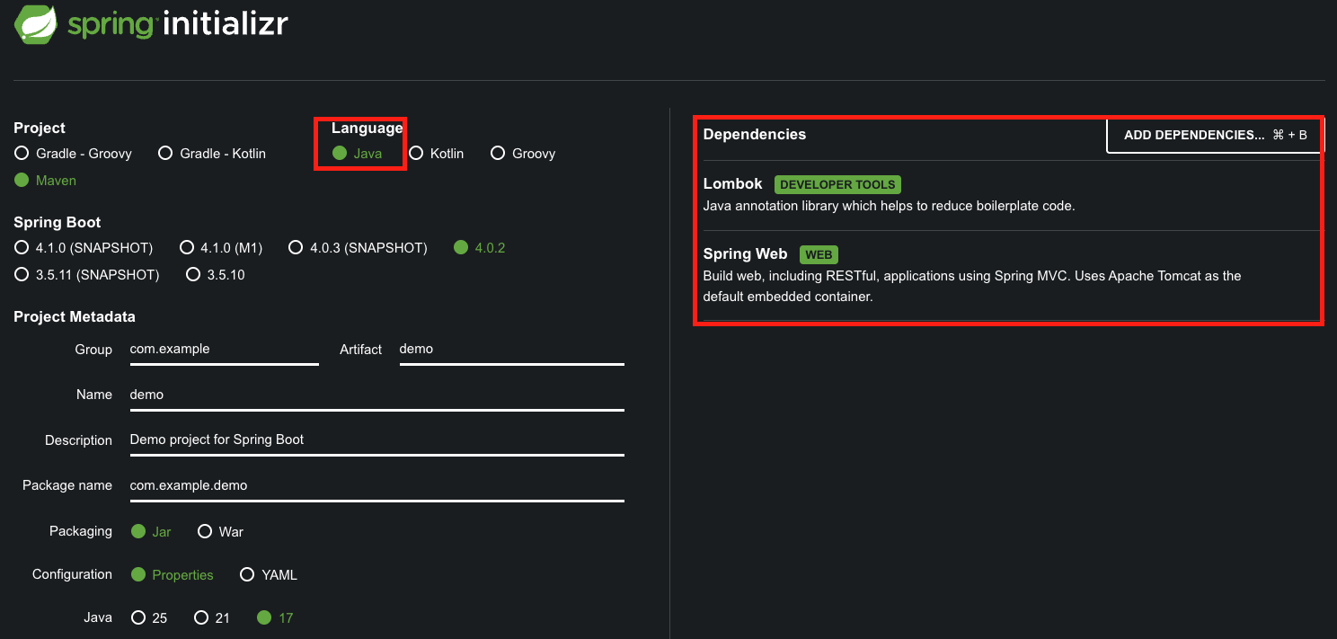The width and height of the screenshot is (1337, 639).
Task: Set configuration format to YAML
Action: click(247, 575)
